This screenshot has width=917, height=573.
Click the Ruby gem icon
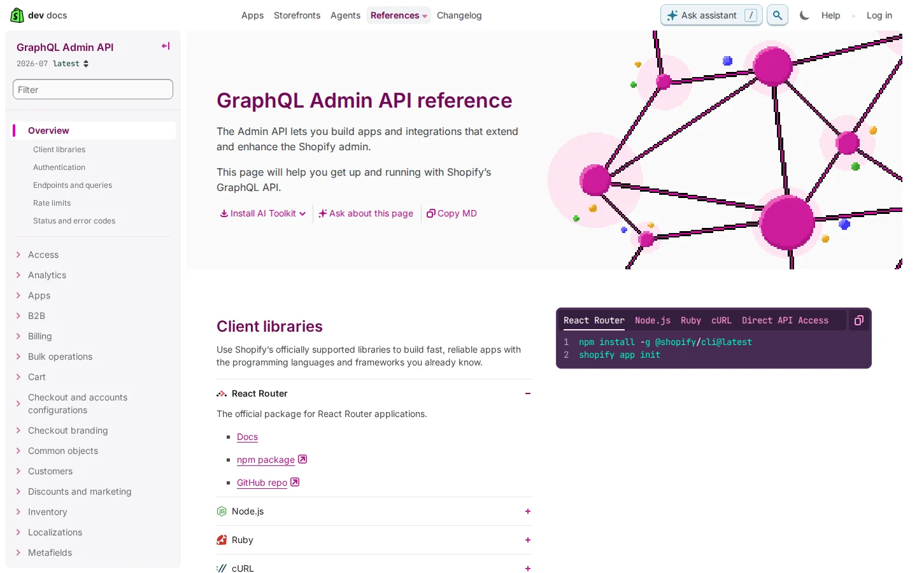222,540
